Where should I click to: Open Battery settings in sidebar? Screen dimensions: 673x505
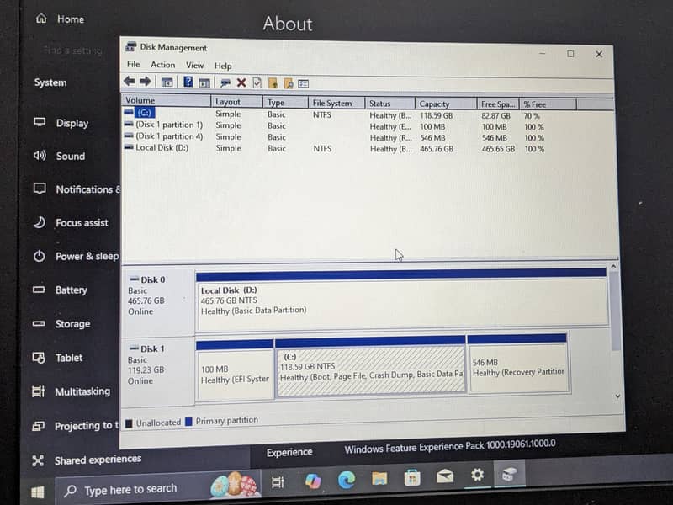[60, 290]
